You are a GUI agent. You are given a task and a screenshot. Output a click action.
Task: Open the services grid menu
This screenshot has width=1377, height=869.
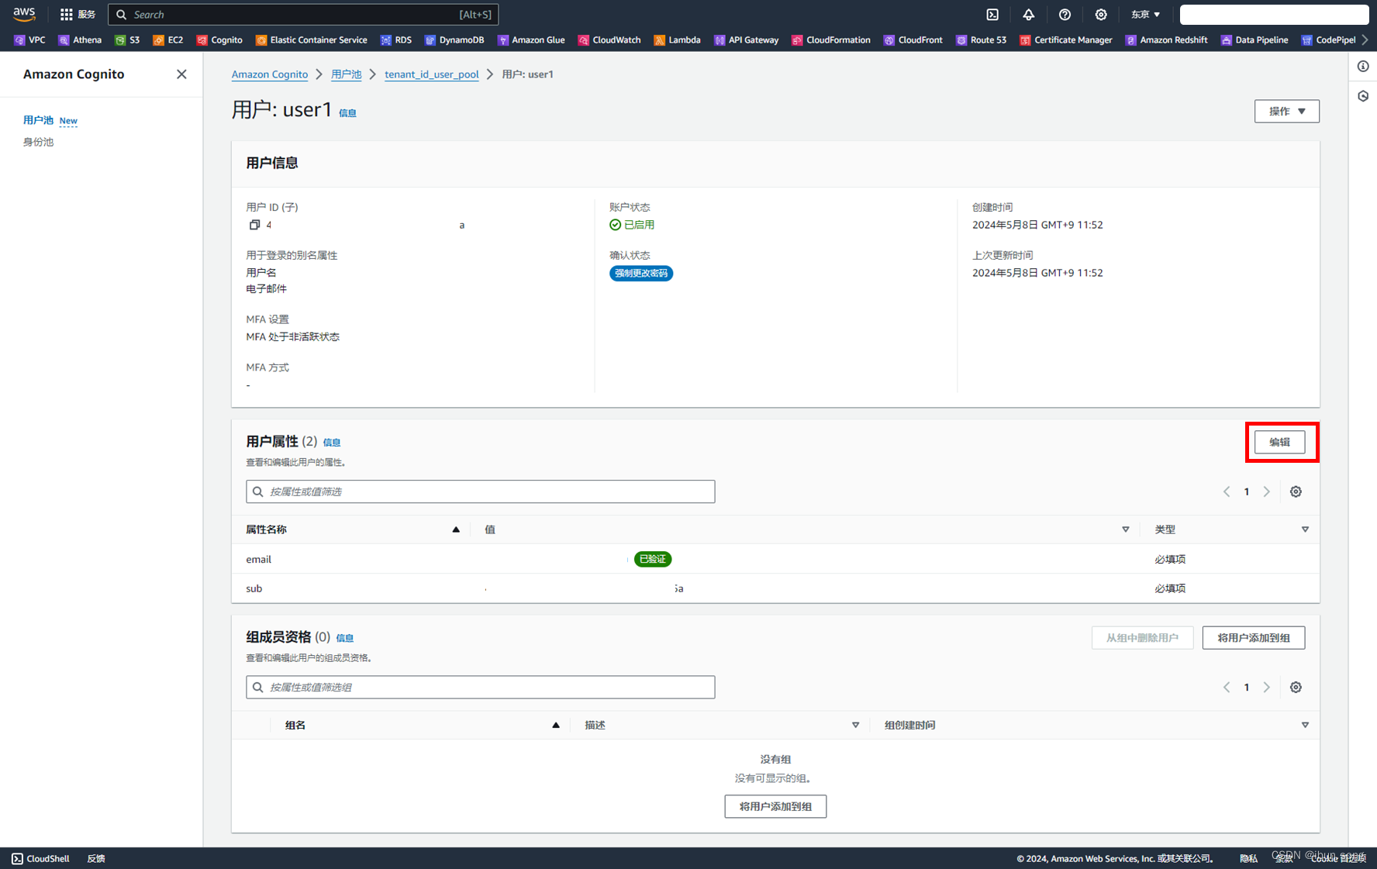tap(77, 14)
